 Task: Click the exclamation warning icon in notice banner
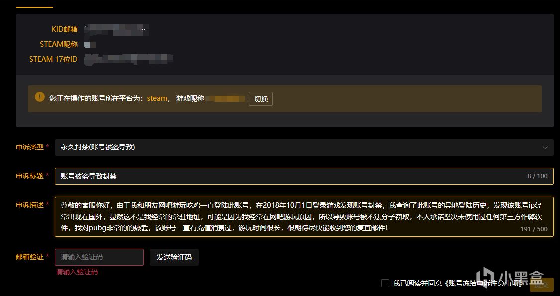tap(39, 97)
